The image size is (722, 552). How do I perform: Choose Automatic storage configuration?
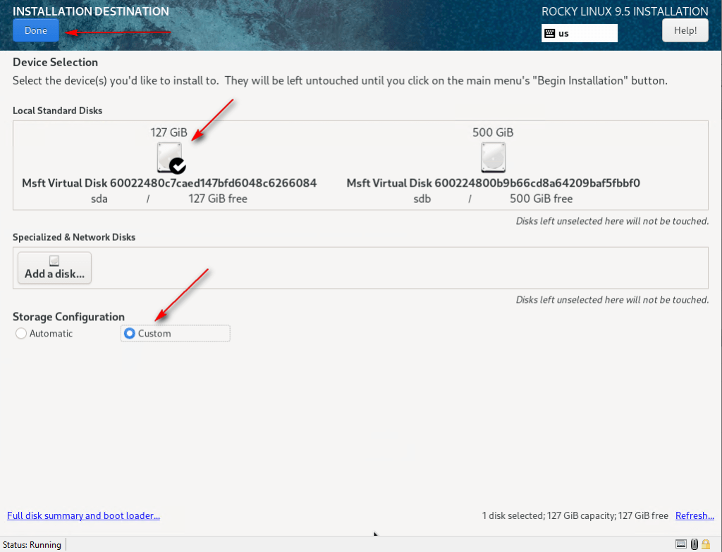21,334
